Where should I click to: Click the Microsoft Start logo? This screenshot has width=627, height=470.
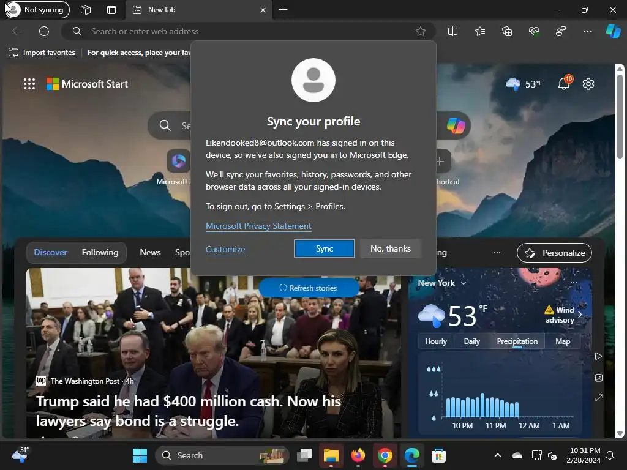point(87,84)
